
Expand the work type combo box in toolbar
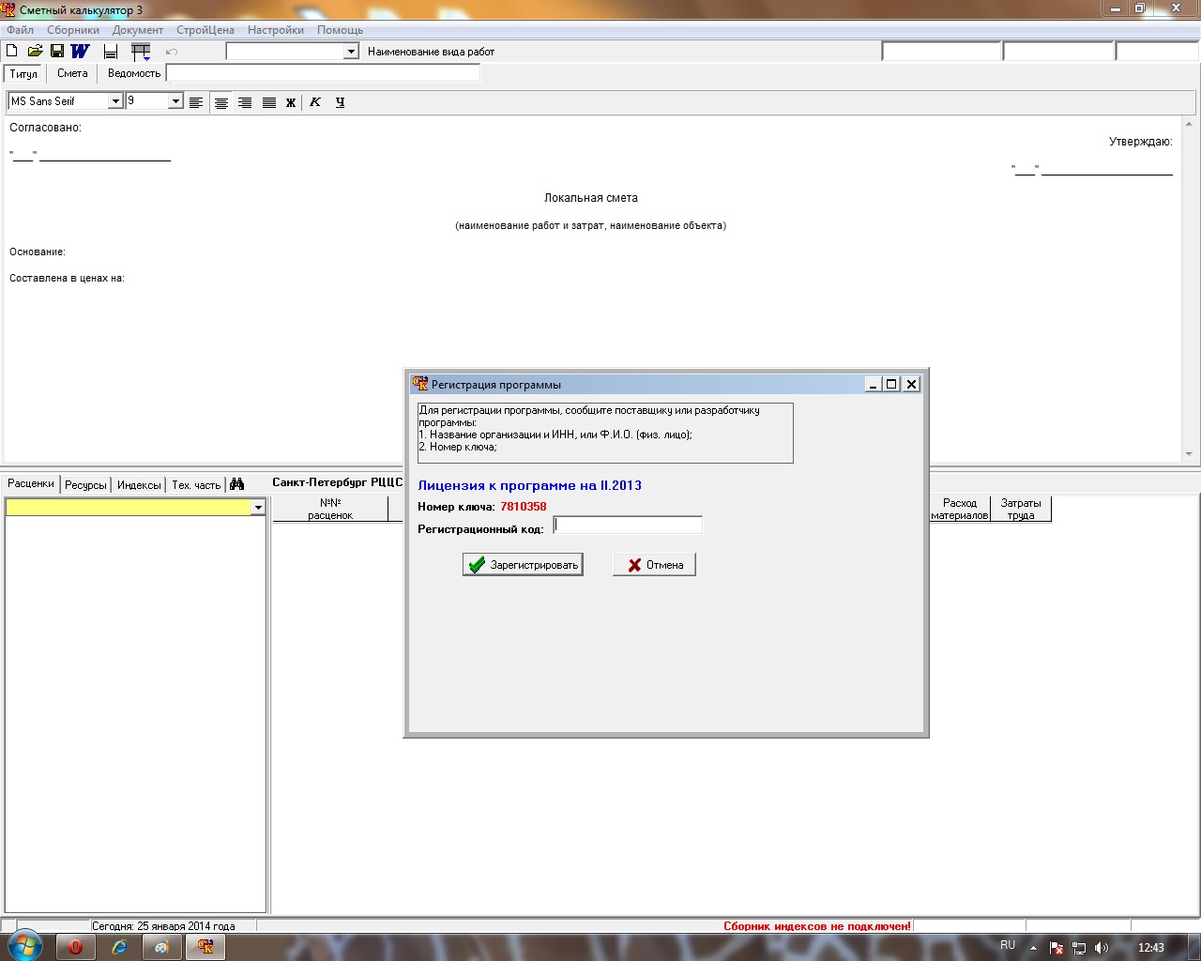point(351,52)
